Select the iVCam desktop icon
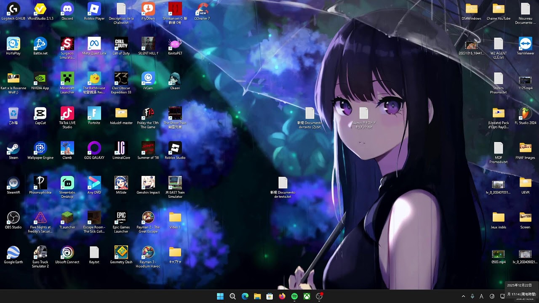The image size is (539, 303). pos(148,81)
